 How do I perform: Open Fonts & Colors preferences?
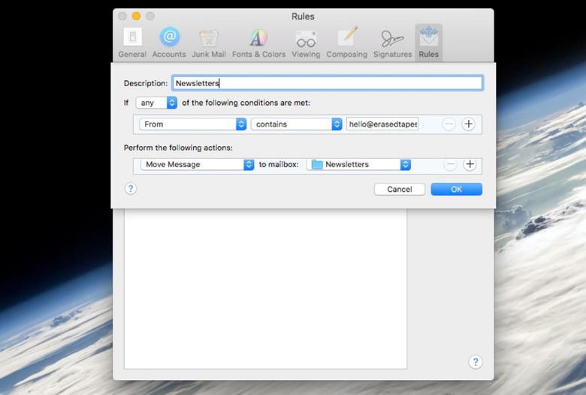coord(258,42)
